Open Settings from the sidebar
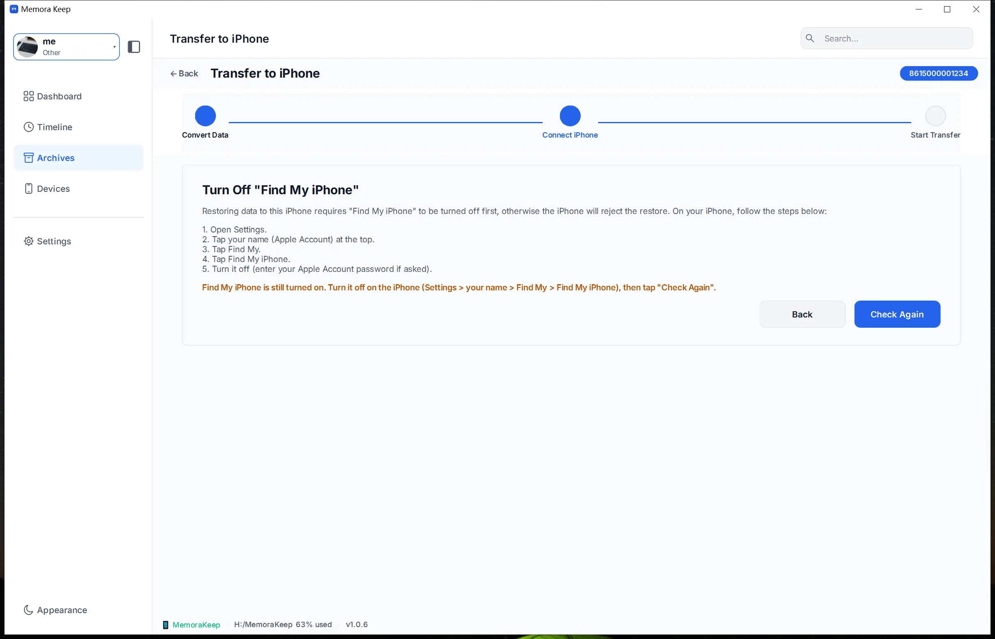Screen dimensions: 995x639 tap(78, 241)
